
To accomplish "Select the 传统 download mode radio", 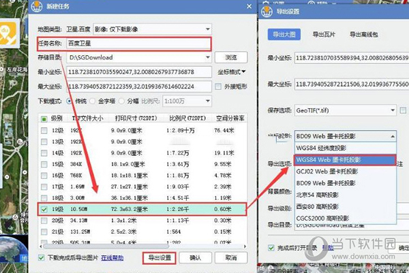I will [69, 101].
